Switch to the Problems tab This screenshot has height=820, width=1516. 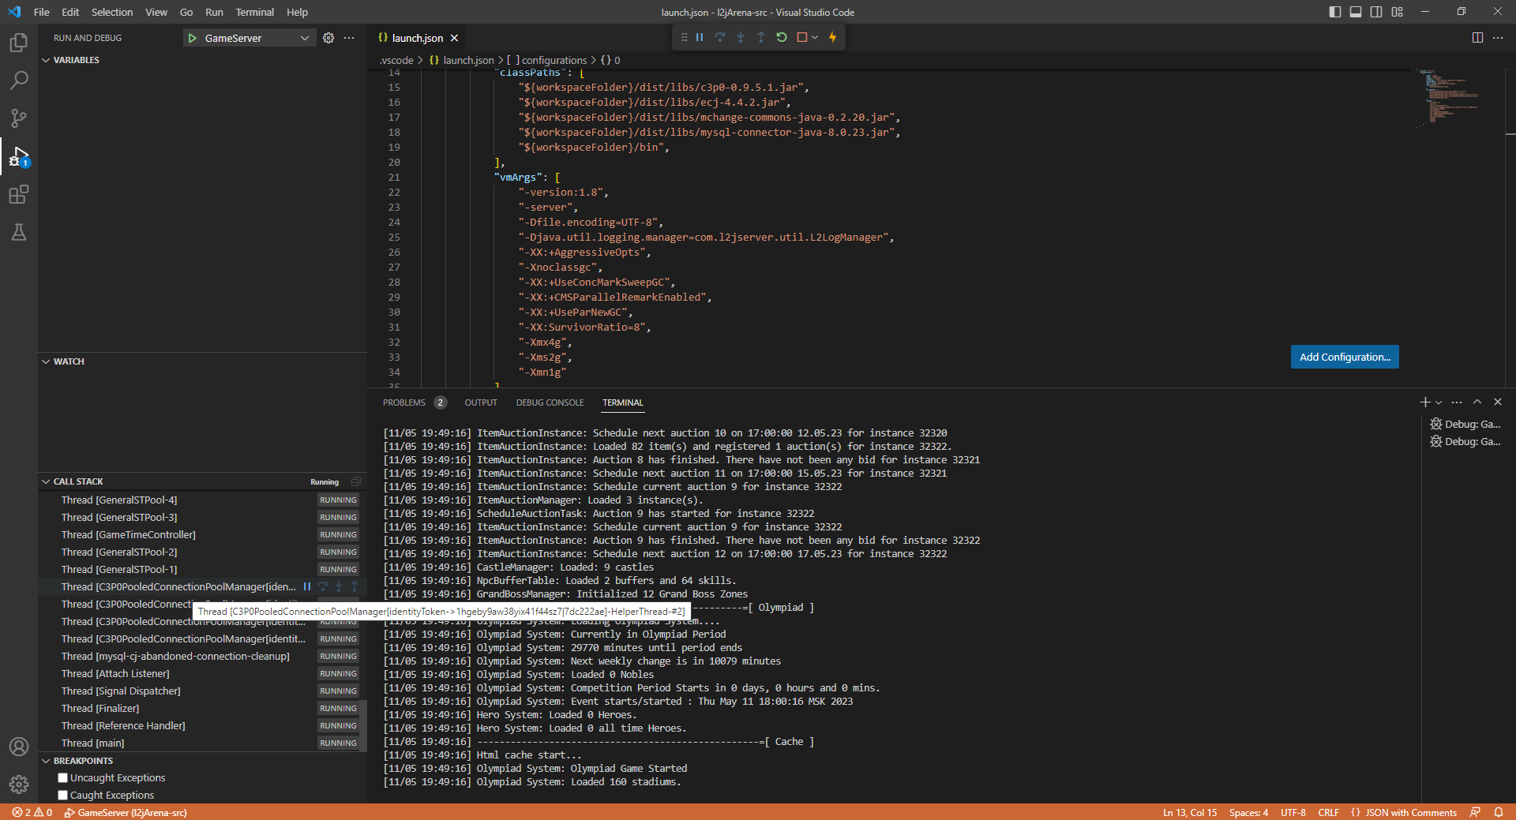[x=414, y=403]
